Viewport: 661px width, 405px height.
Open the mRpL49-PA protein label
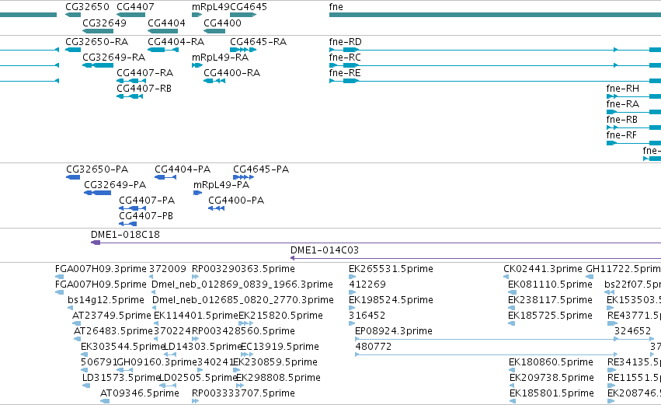click(221, 185)
